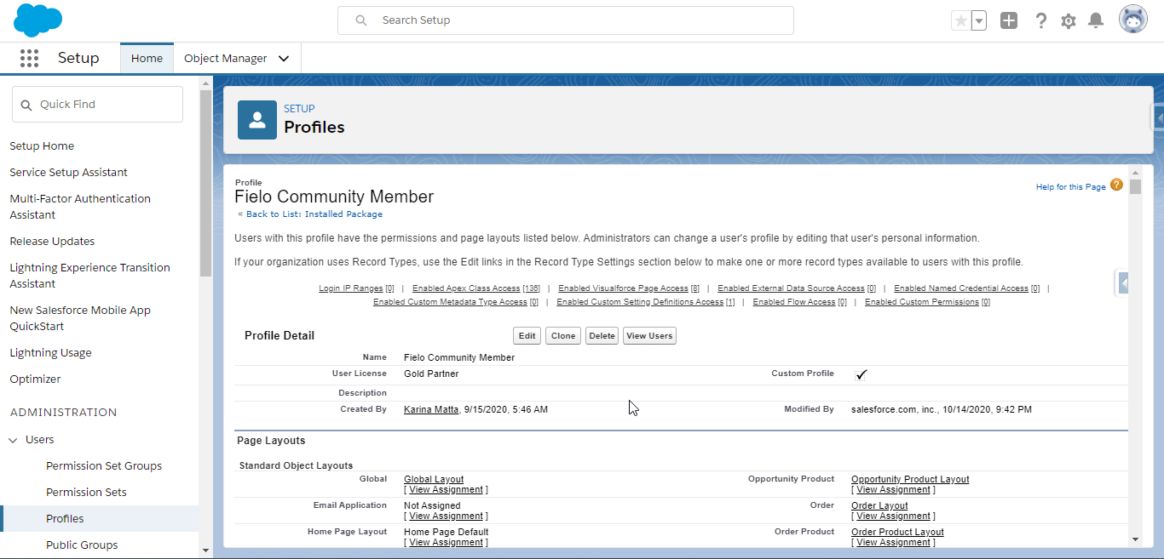Click the magnifier icon in Search Setup
The image size is (1164, 559).
[x=361, y=20]
